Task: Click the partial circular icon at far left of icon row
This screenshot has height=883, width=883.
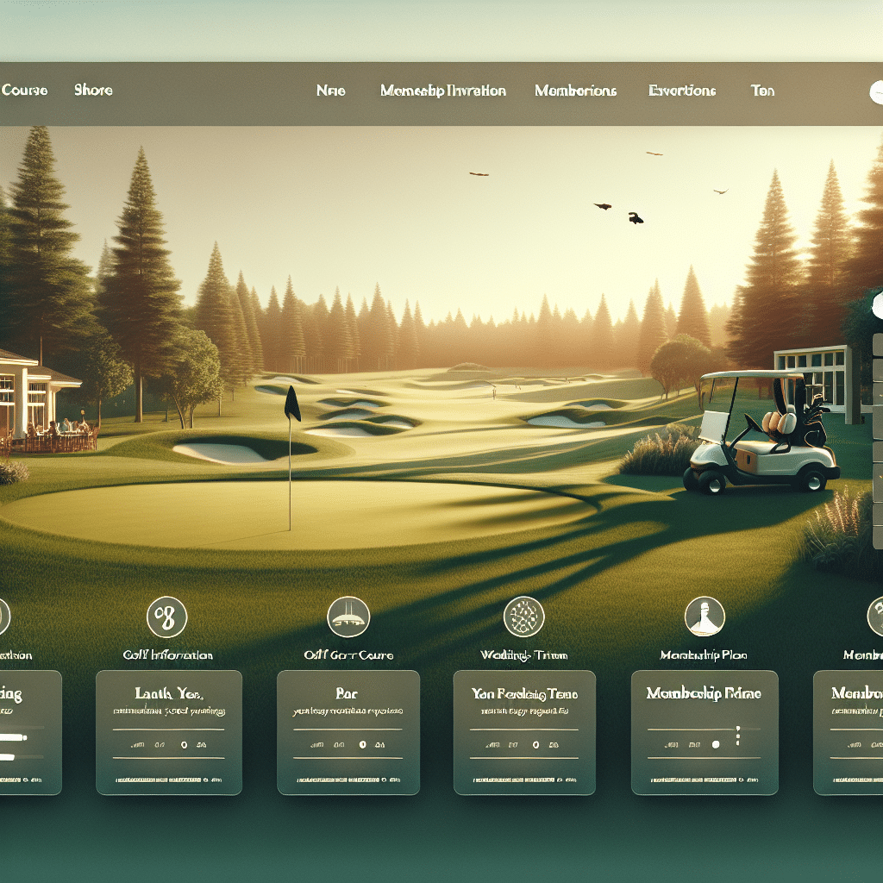Action: (x=3, y=617)
